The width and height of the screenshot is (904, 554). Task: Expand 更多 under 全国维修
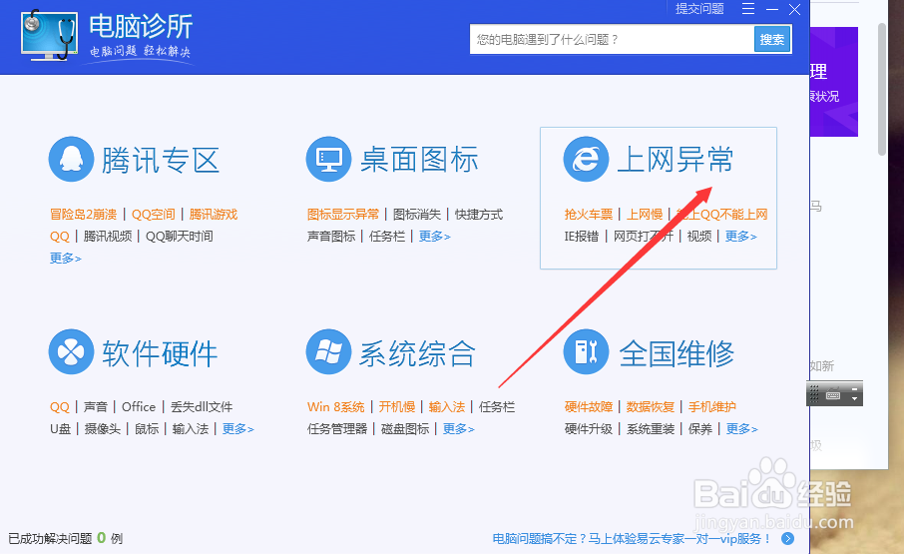coord(742,429)
